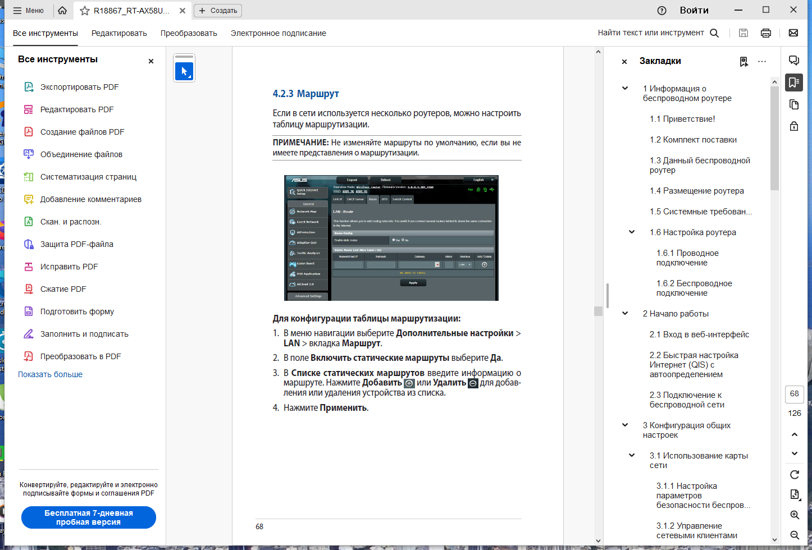This screenshot has height=550, width=812.
Task: Click the Показать больше link
Action: (x=50, y=374)
